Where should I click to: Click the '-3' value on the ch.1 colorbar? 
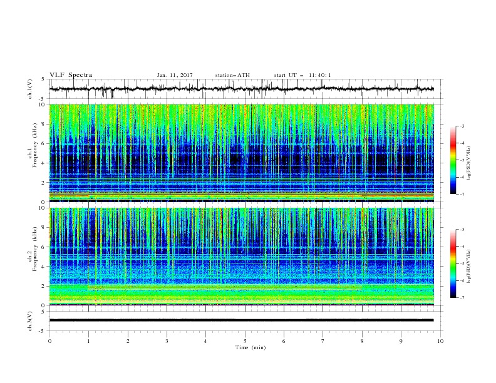(x=462, y=126)
